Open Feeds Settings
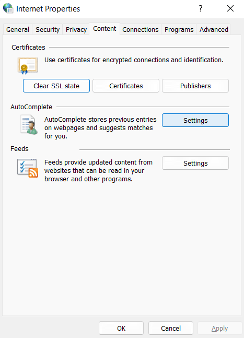 click(x=195, y=163)
